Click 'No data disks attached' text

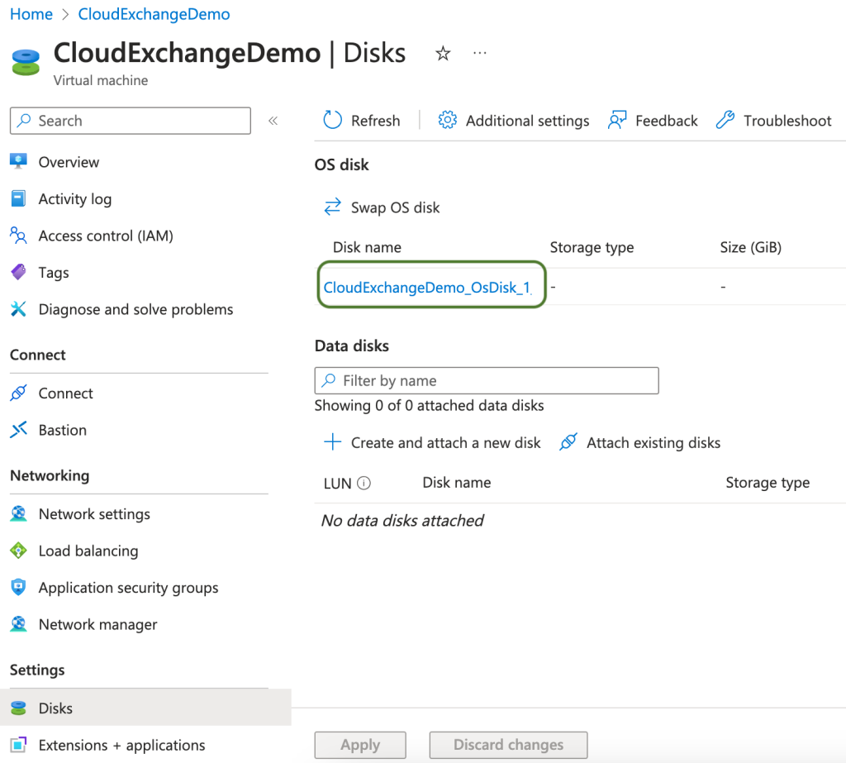[402, 520]
